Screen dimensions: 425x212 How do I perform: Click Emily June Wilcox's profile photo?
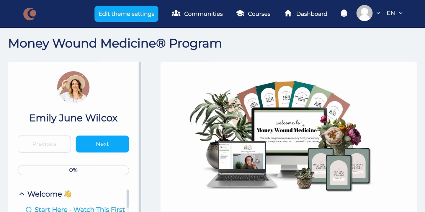73,87
